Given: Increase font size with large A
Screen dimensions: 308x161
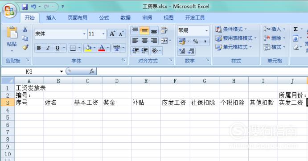Looking at the screenshot, I should coord(112,34).
